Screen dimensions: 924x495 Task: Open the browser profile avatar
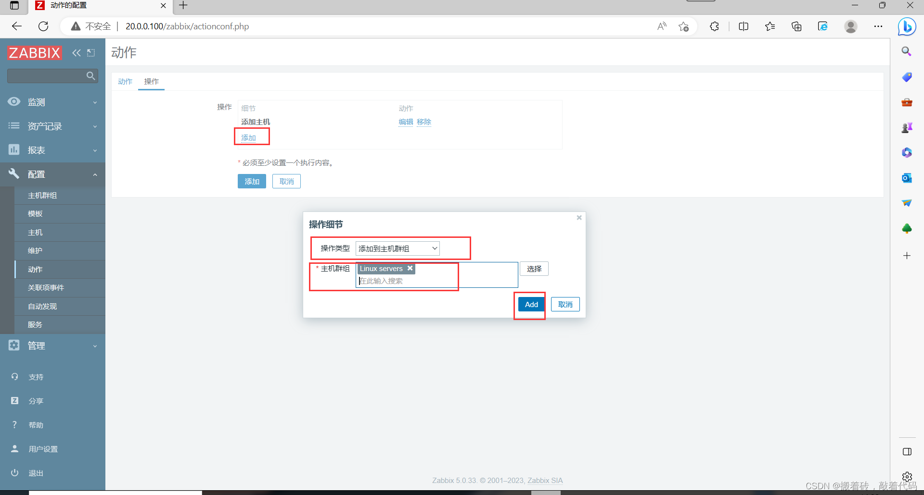(851, 26)
